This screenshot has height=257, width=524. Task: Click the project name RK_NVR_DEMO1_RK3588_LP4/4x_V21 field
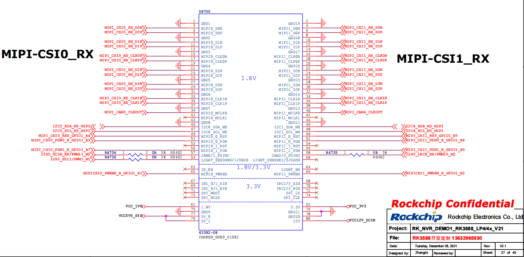click(x=457, y=229)
